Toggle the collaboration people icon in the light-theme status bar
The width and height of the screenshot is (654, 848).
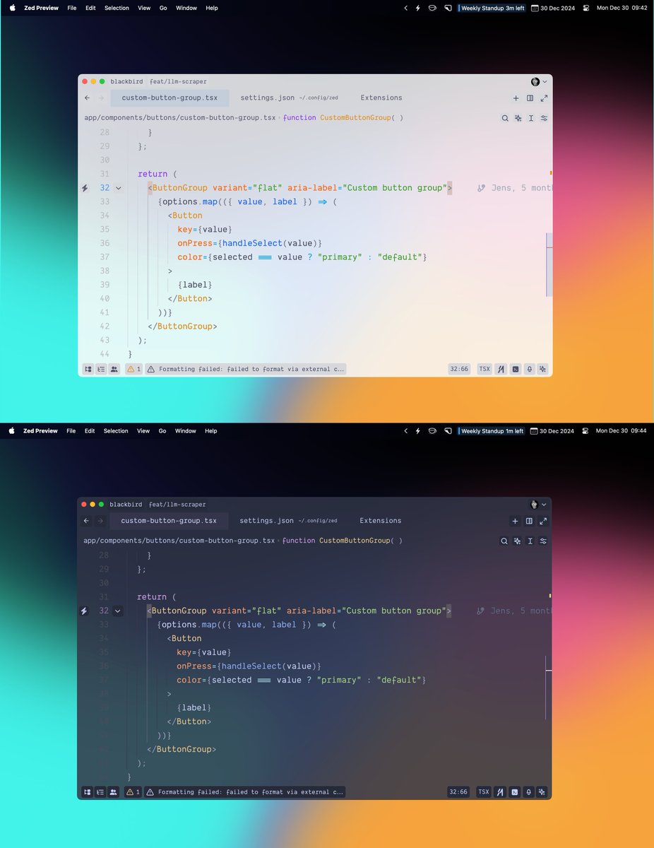click(114, 369)
